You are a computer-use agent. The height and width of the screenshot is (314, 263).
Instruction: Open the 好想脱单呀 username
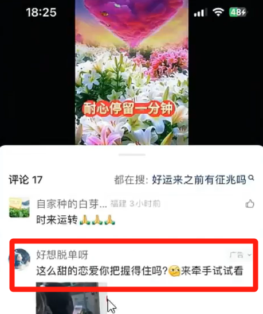pos(62,255)
